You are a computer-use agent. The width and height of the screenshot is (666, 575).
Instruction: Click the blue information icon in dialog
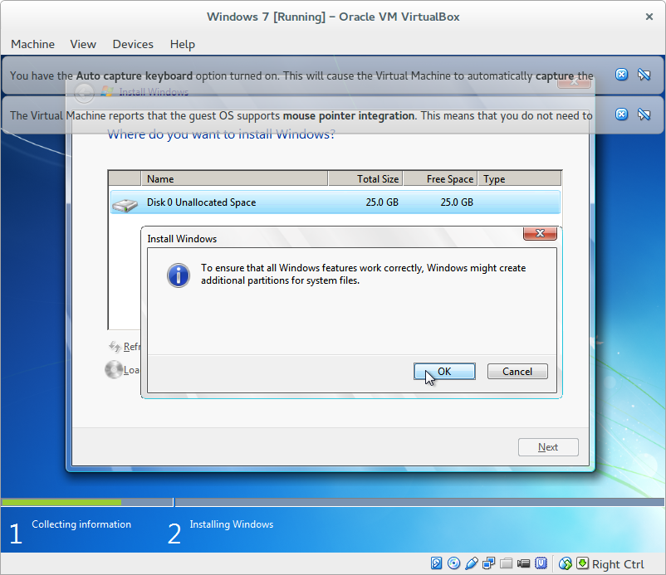click(x=179, y=275)
